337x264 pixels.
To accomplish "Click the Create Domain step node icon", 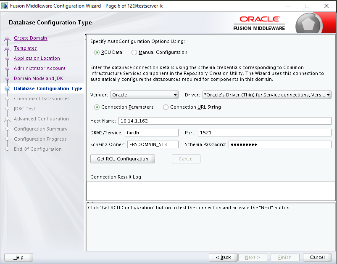I will coord(7,39).
